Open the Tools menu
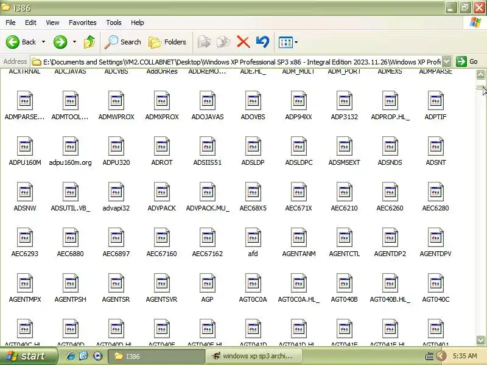 pyautogui.click(x=114, y=23)
